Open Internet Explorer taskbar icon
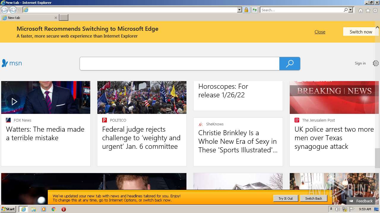The width and height of the screenshot is (380, 213). (23, 209)
